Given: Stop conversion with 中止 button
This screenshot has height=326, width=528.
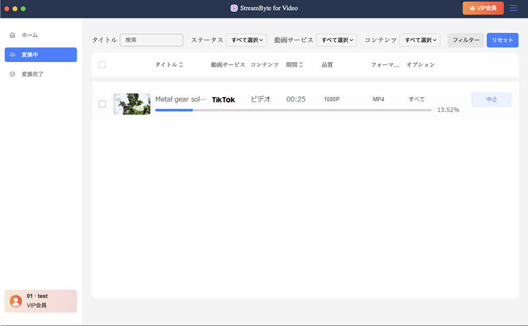Looking at the screenshot, I should (492, 100).
